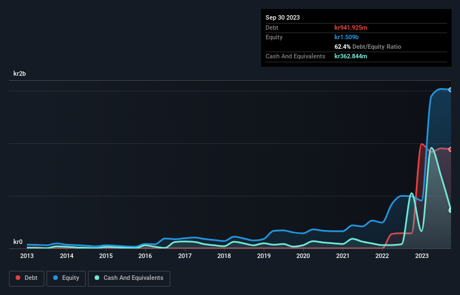
Task: Click the 2020 x-axis label
Action: pos(303,256)
